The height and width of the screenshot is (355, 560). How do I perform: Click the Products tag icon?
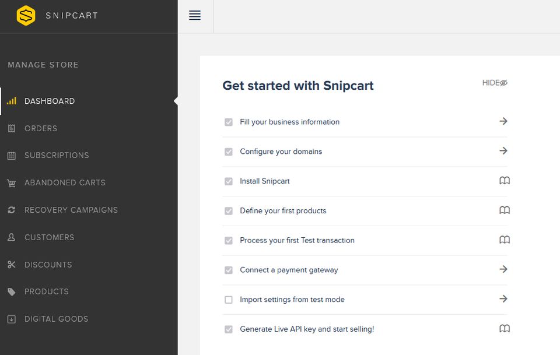[11, 291]
